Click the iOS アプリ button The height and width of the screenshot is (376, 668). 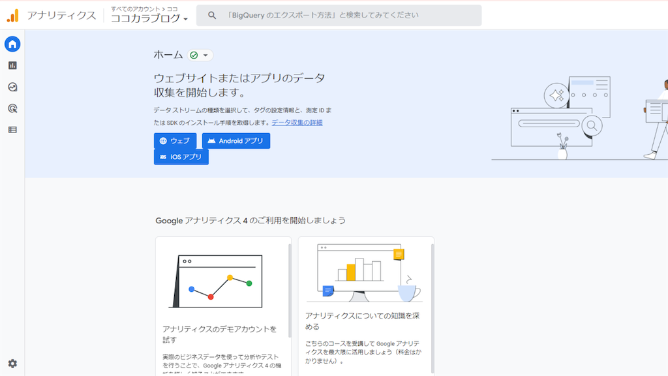pyautogui.click(x=181, y=157)
